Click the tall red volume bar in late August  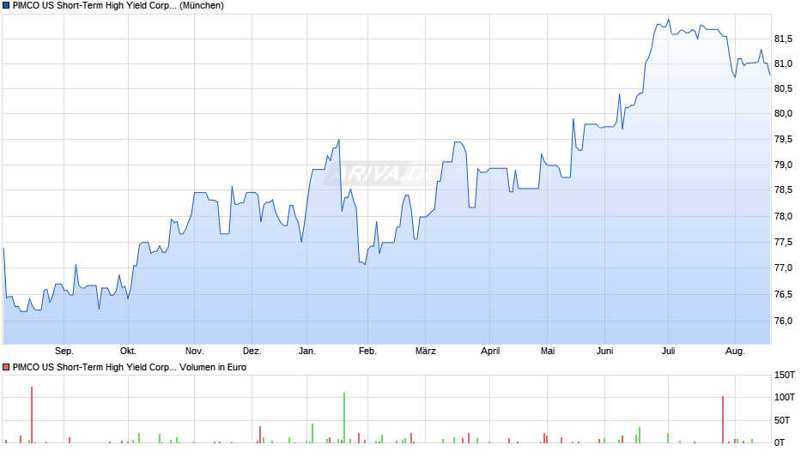pyautogui.click(x=32, y=414)
